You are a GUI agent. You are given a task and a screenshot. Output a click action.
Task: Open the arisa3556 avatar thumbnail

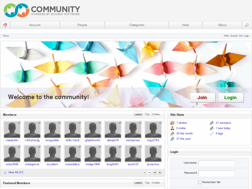click(x=12, y=153)
